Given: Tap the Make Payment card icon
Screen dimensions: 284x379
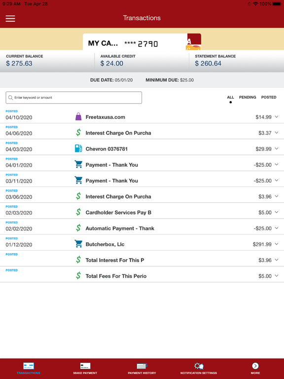Looking at the screenshot, I should (x=85, y=366).
